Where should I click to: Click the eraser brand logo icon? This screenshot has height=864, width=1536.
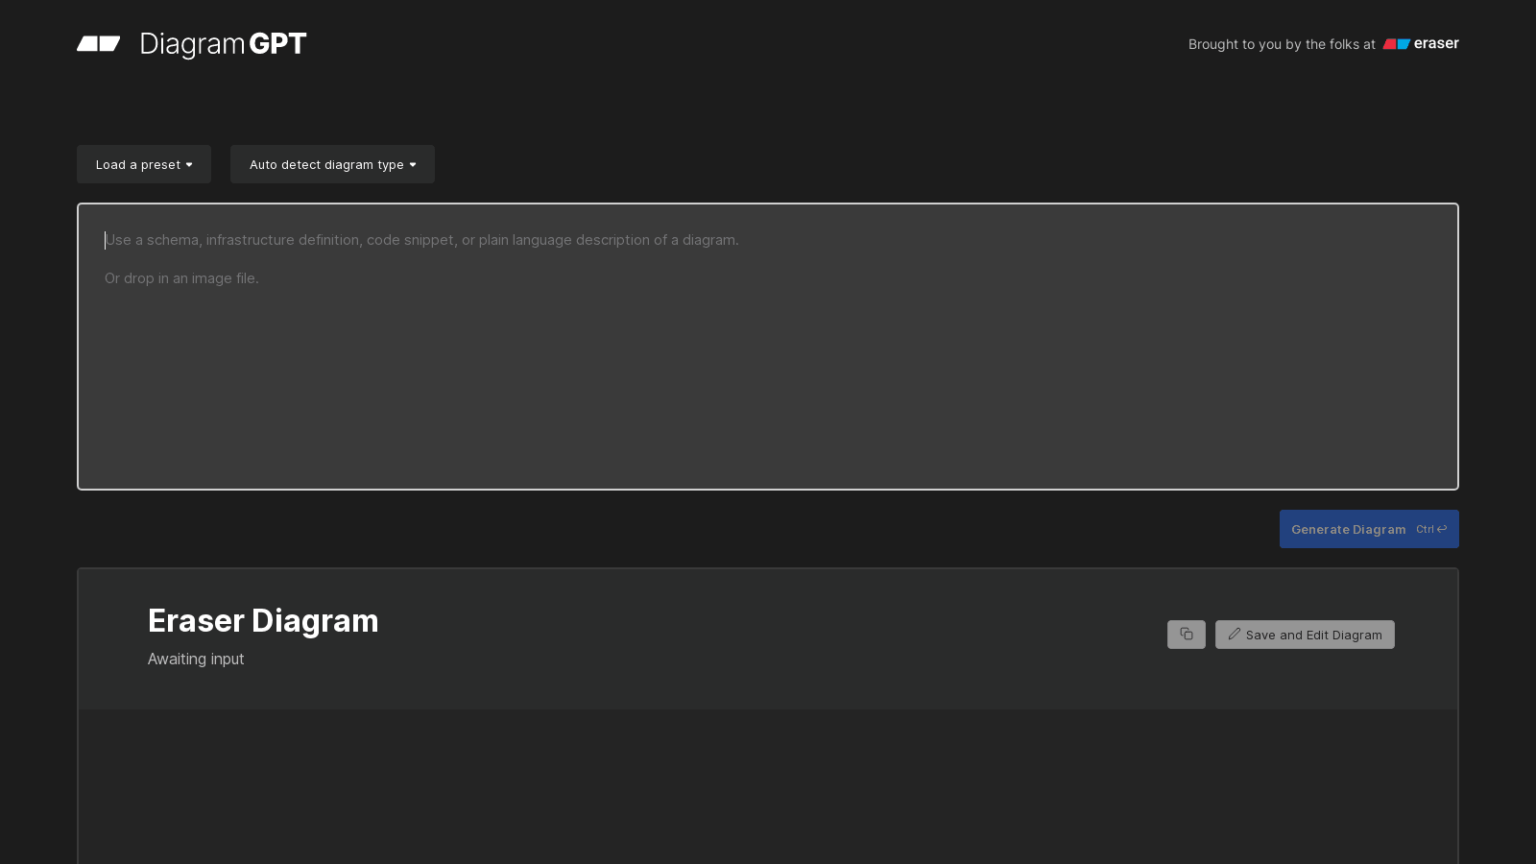(x=1396, y=44)
